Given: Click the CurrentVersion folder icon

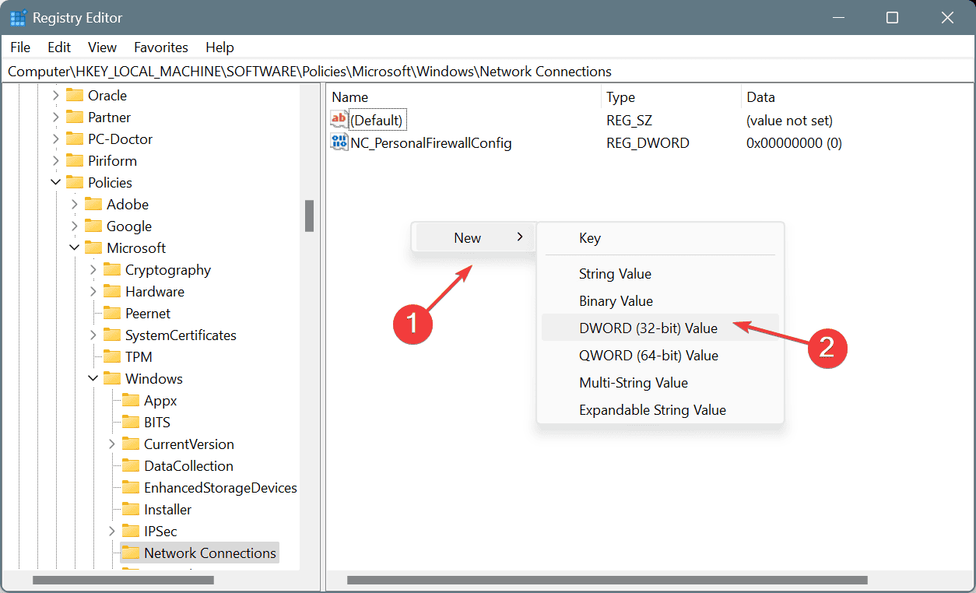Looking at the screenshot, I should pyautogui.click(x=131, y=444).
